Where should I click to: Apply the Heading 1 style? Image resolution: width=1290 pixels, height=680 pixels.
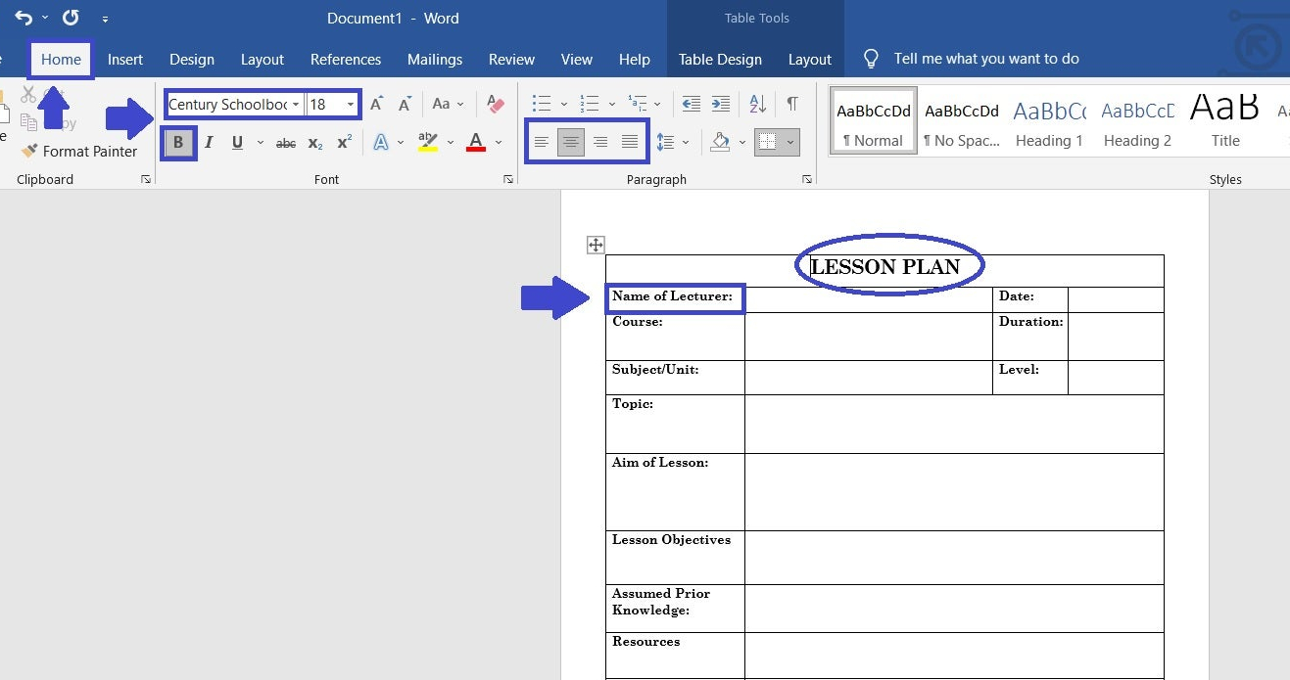pos(1048,122)
